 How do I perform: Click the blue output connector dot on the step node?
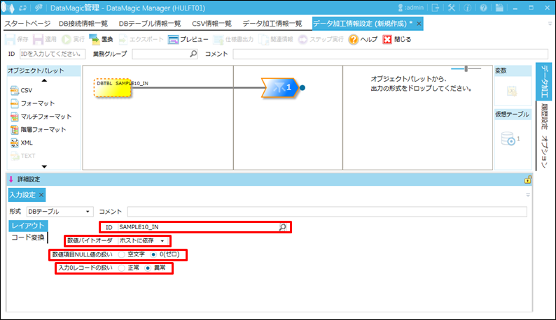pos(302,87)
